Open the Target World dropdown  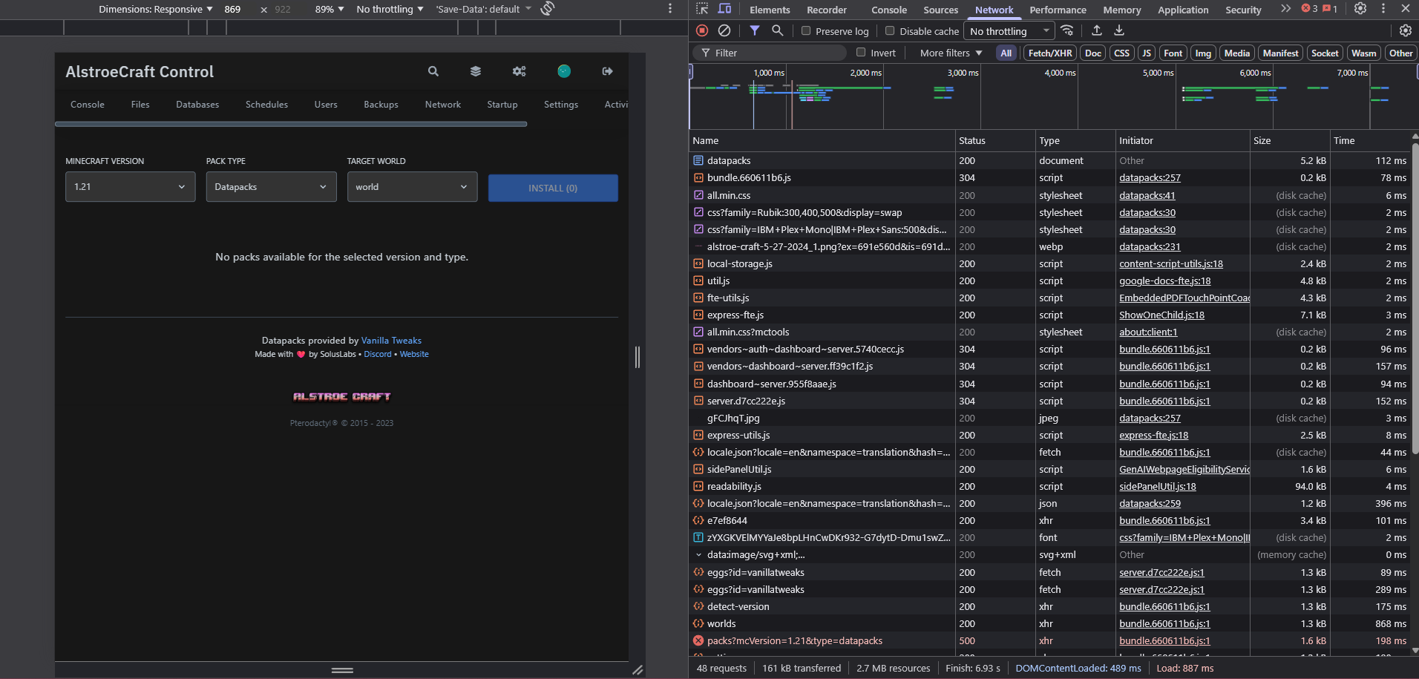click(412, 187)
